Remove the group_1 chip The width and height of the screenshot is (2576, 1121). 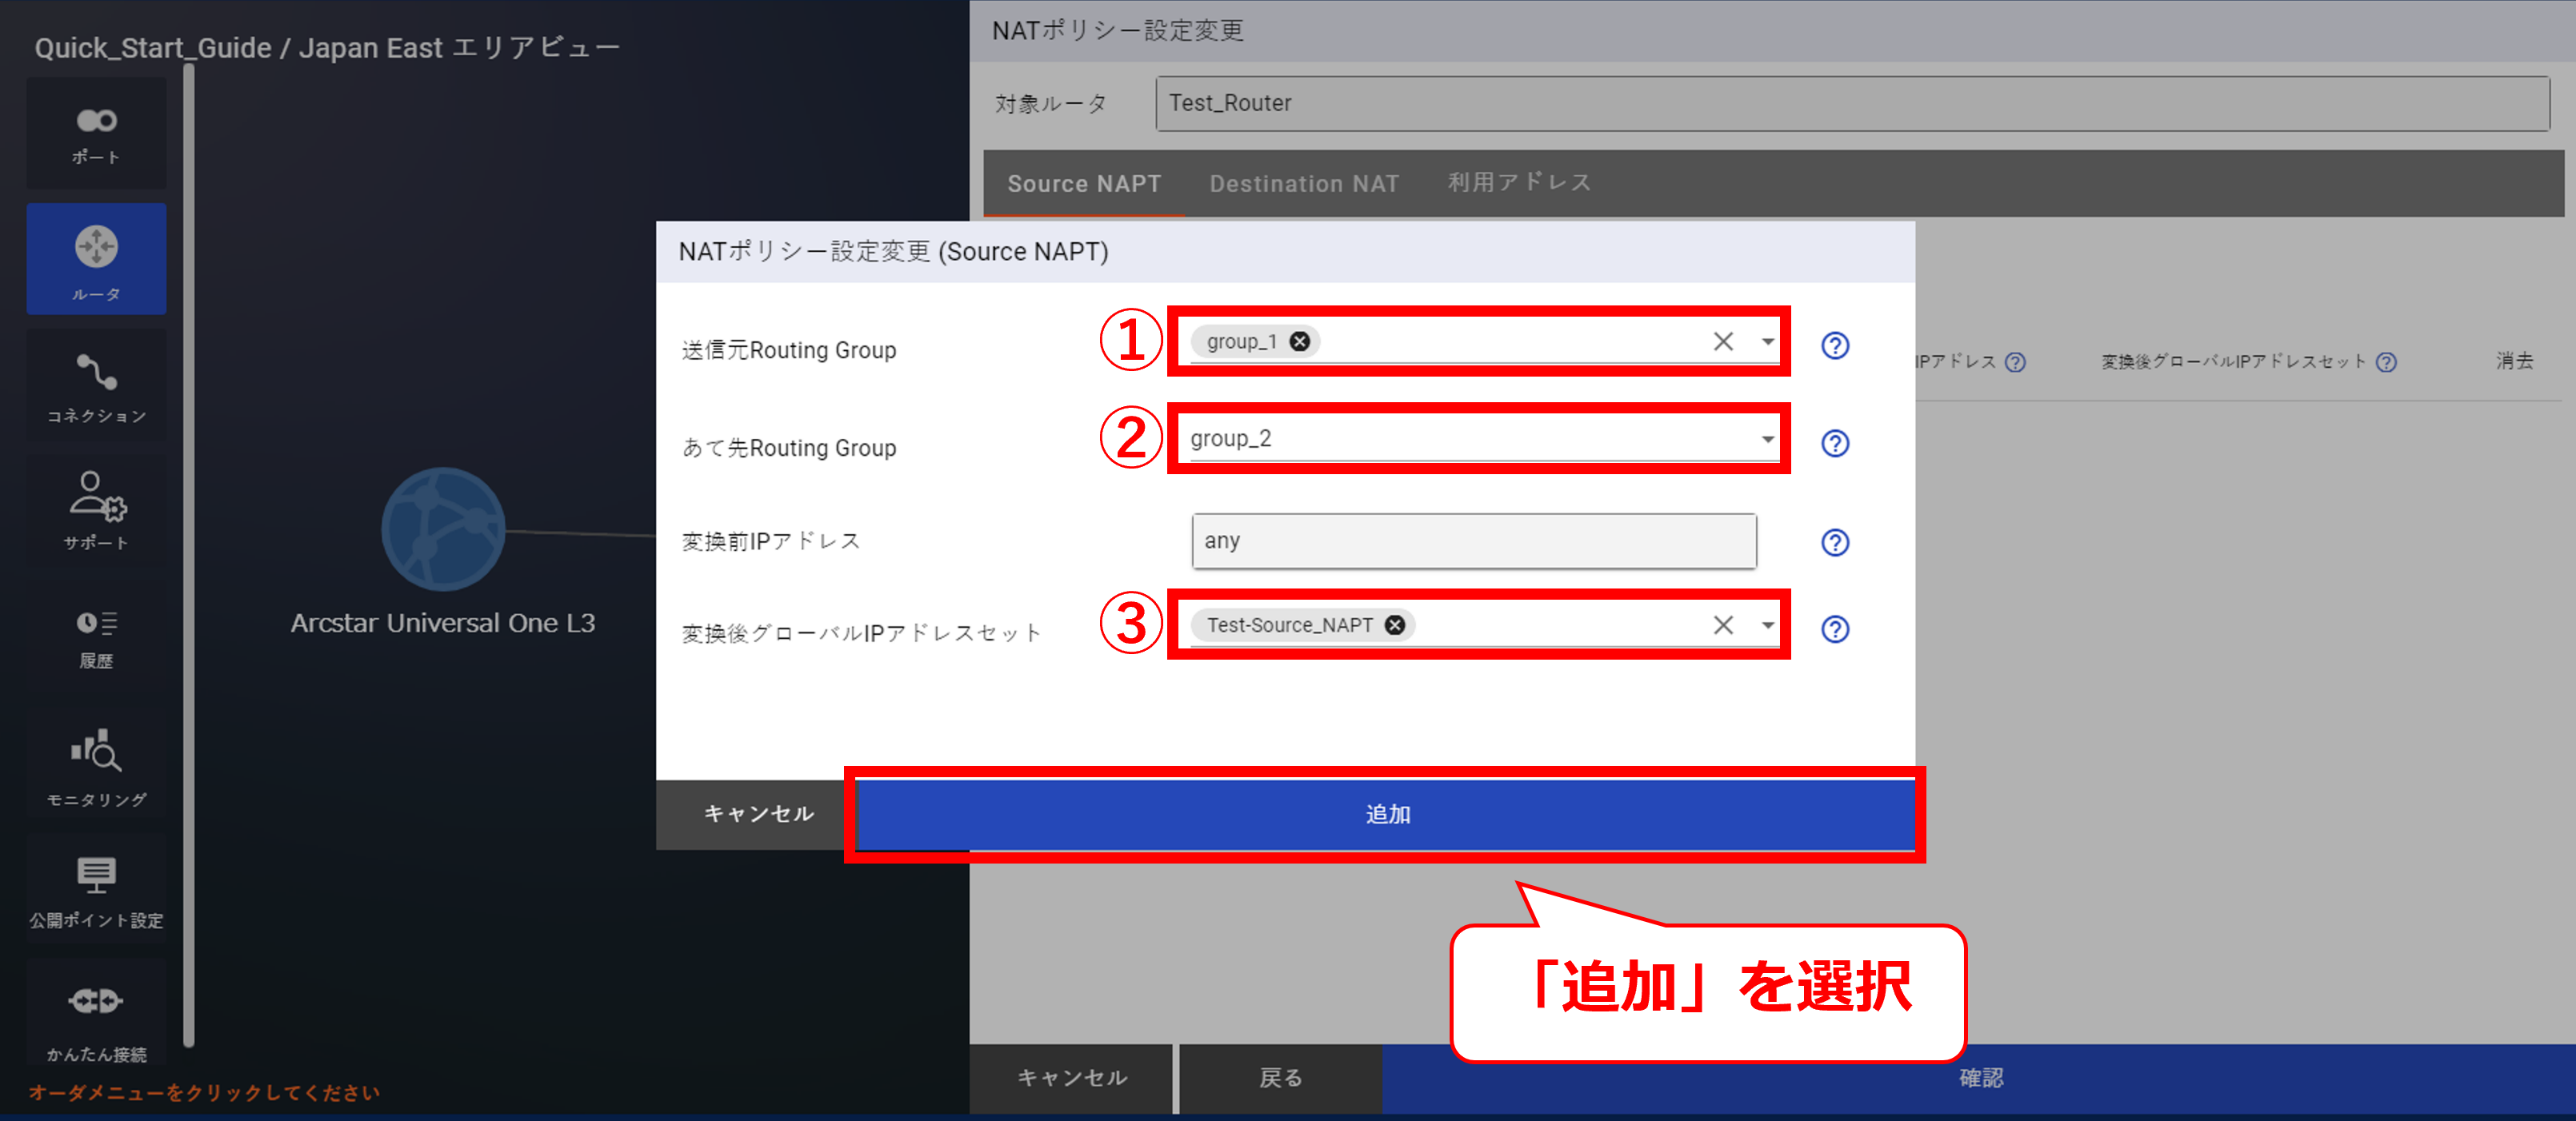(1299, 341)
